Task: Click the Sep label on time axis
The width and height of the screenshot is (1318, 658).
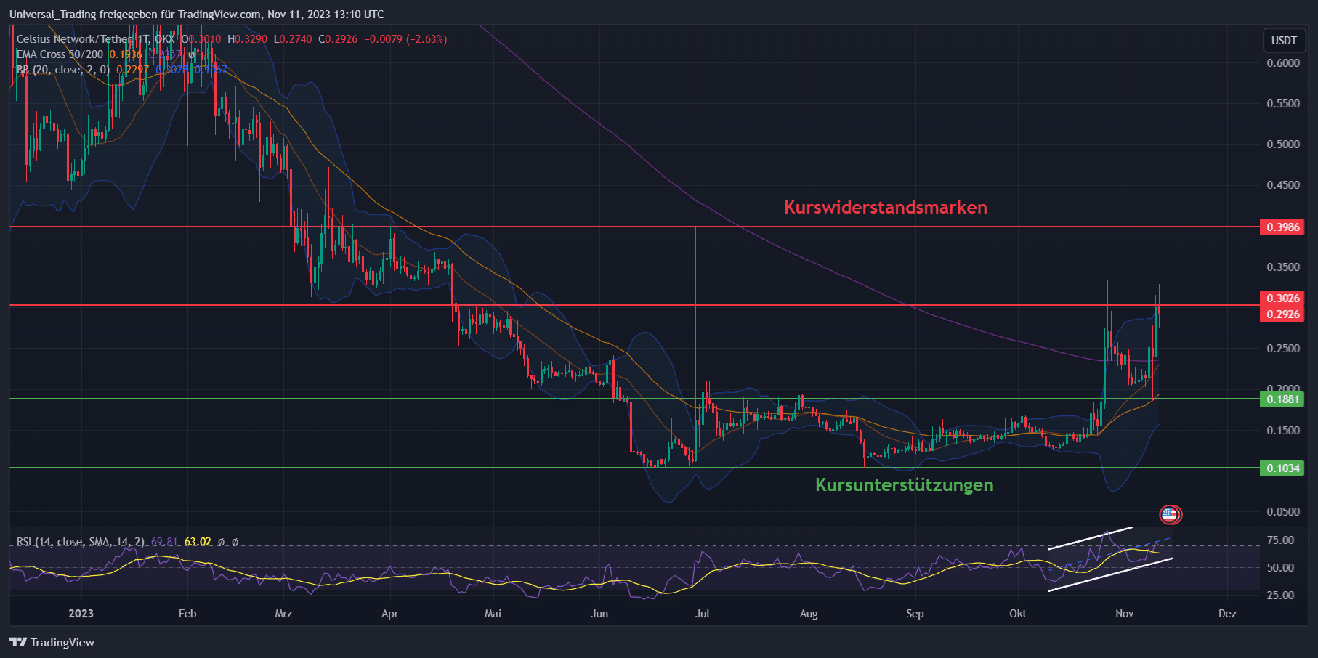Action: click(915, 614)
